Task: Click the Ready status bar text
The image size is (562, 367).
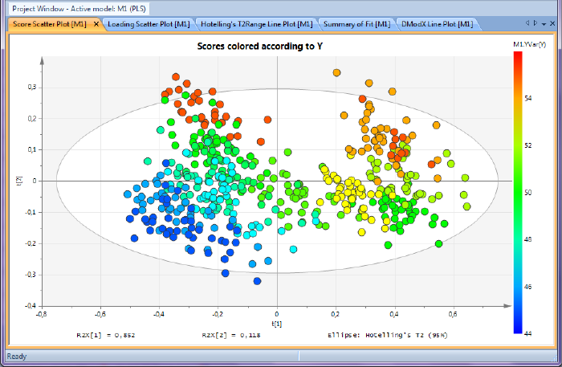Action: [x=17, y=357]
